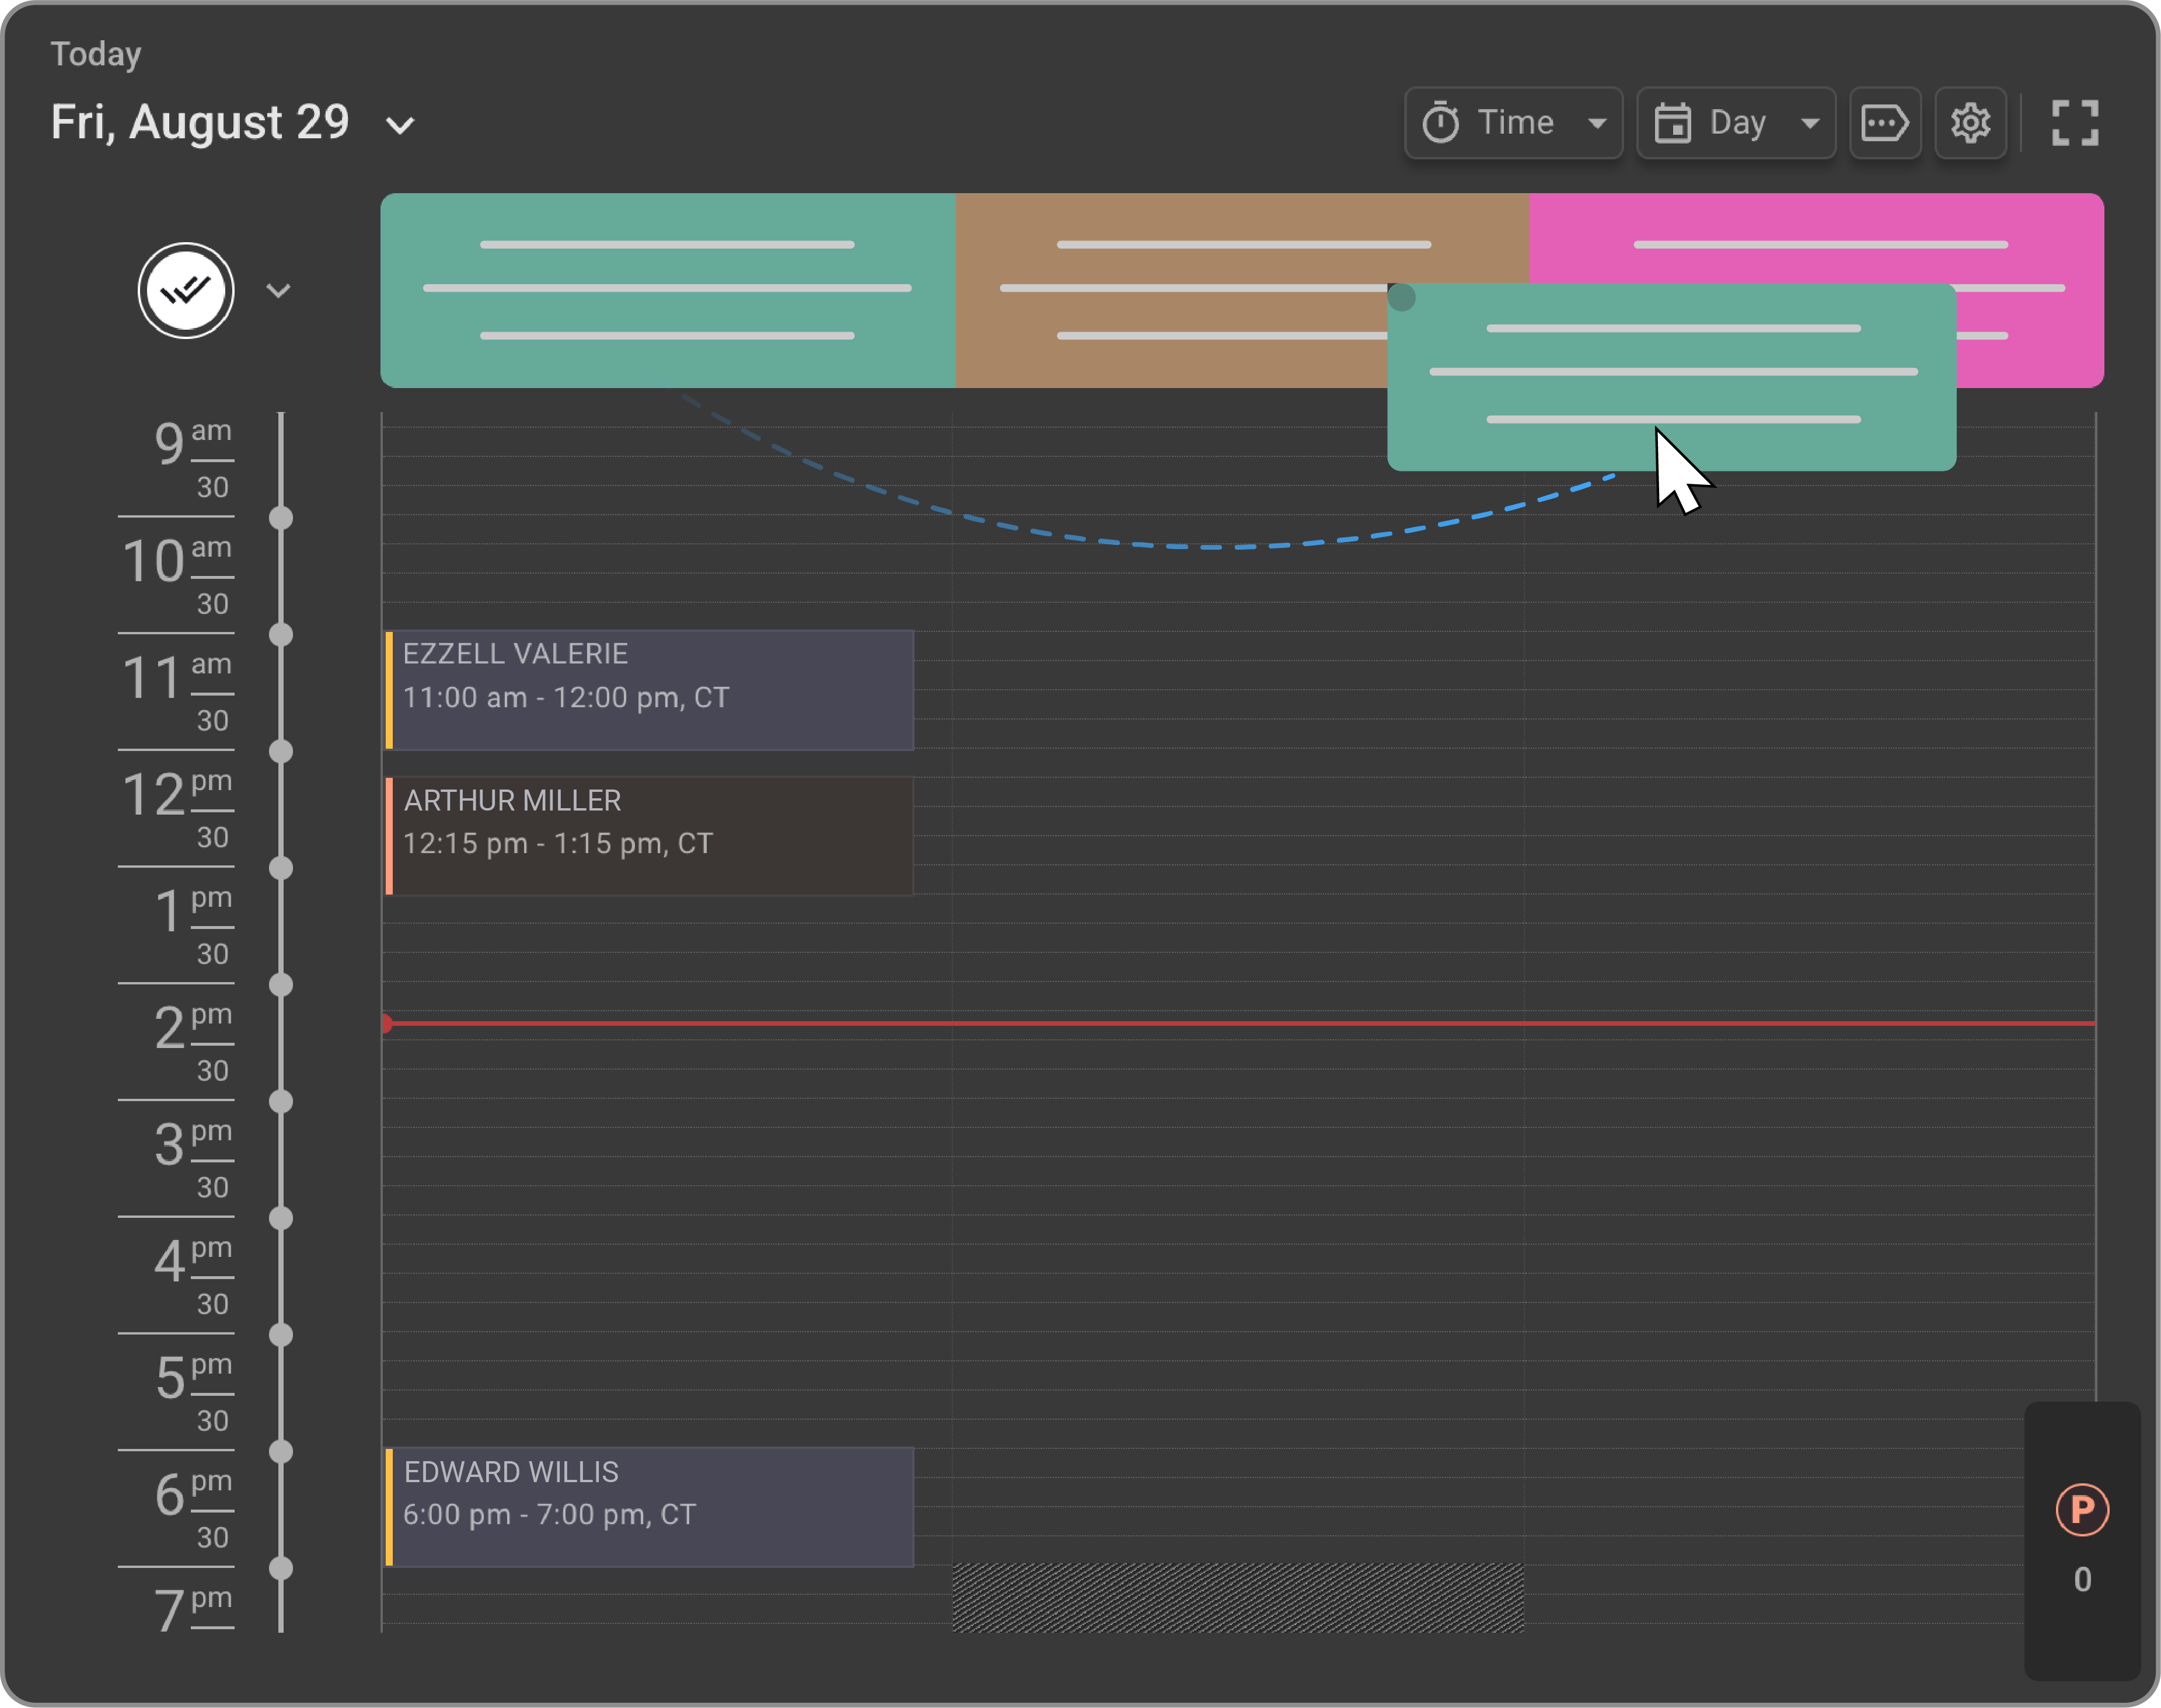Image resolution: width=2161 pixels, height=1708 pixels.
Task: Toggle the dot marker on the dragged teal card
Action: pyautogui.click(x=1402, y=296)
